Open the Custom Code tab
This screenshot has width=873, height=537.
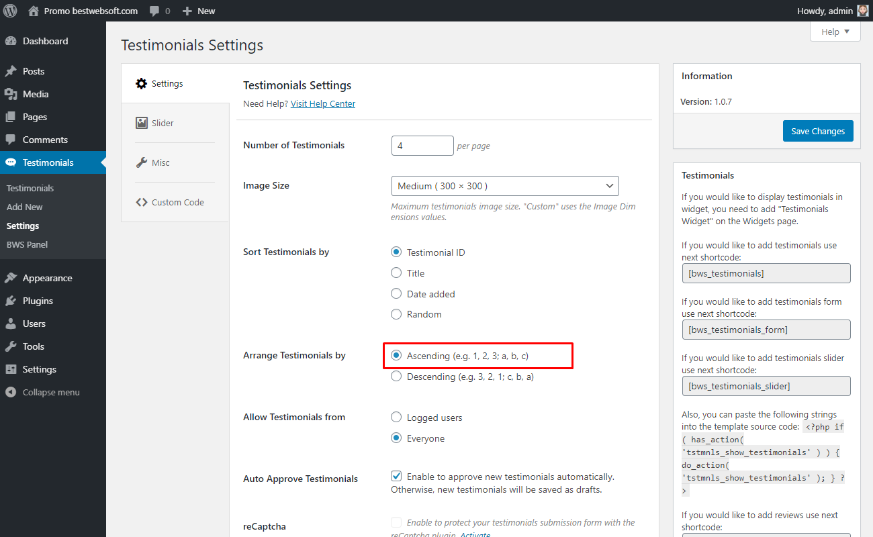pos(175,202)
